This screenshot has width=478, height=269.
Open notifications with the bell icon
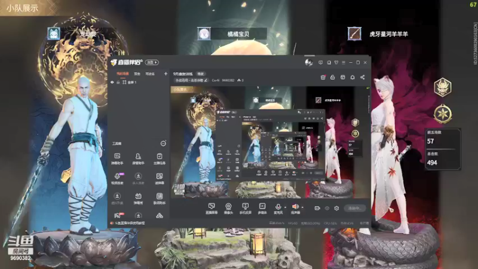[x=353, y=78]
